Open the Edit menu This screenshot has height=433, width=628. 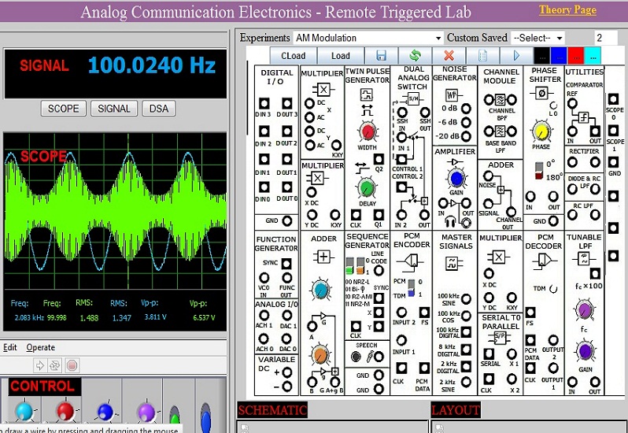pyautogui.click(x=10, y=347)
